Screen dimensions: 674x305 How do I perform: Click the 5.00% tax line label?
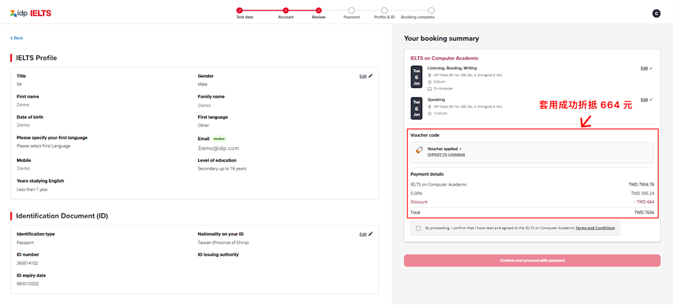[x=416, y=193]
